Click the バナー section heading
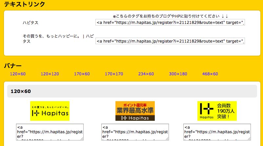This screenshot has width=263, height=146. point(13,66)
